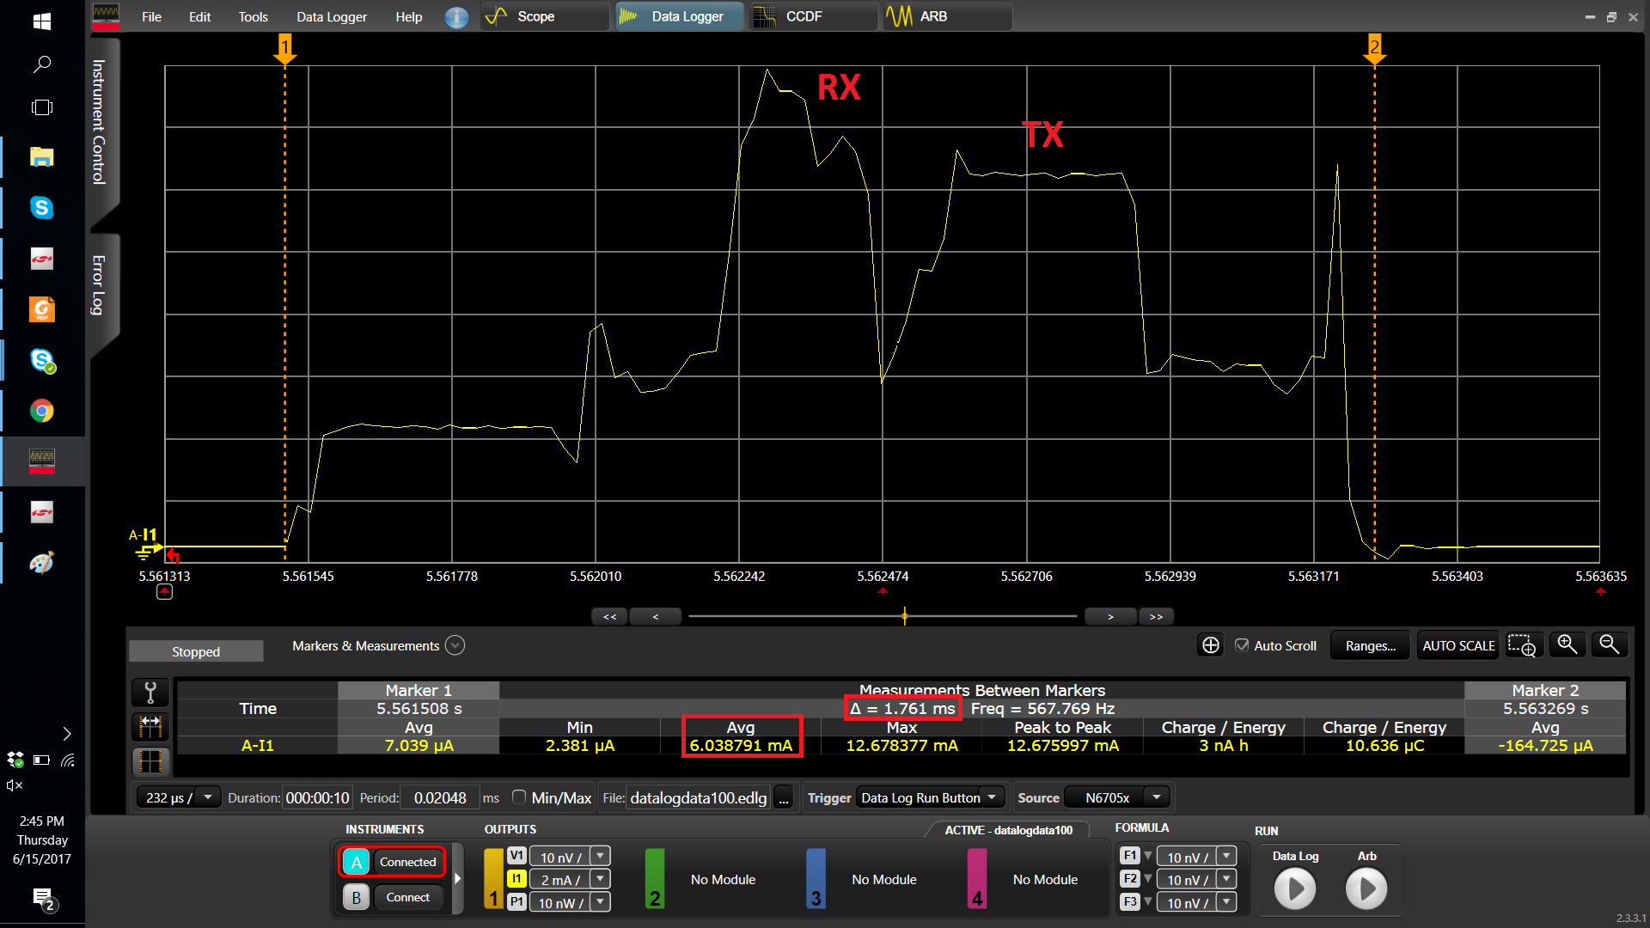This screenshot has height=928, width=1650.
Task: Expand the Markers & Measurements dropdown
Action: [x=455, y=645]
